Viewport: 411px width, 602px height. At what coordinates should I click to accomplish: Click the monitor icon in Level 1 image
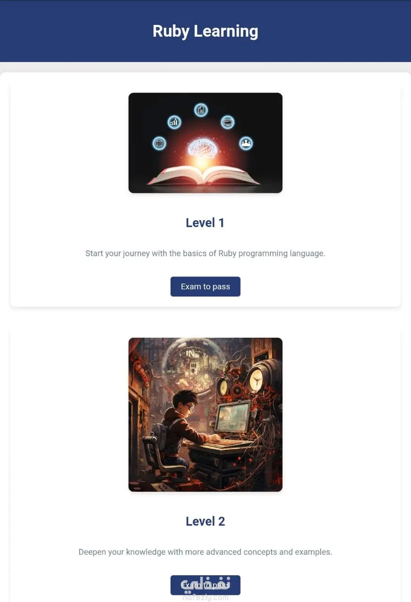point(228,122)
